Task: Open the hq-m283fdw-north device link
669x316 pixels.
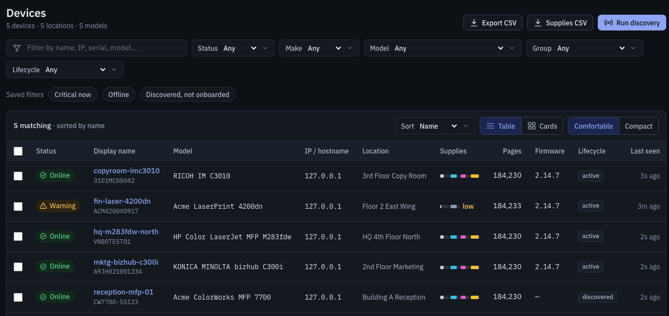Action: (126, 232)
